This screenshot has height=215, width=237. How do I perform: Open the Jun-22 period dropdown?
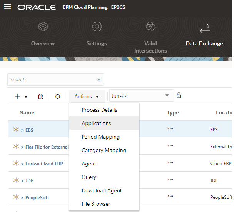142,96
